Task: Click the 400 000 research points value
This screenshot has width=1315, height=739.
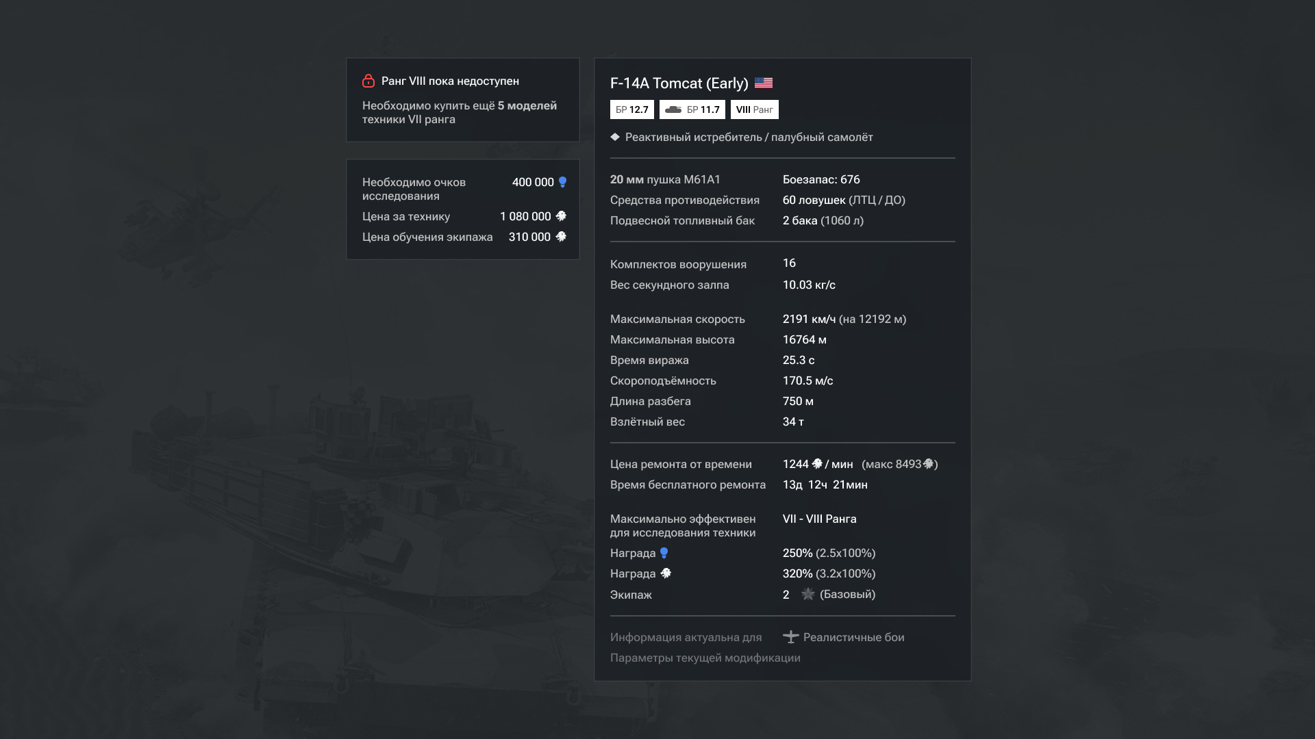Action: [532, 182]
